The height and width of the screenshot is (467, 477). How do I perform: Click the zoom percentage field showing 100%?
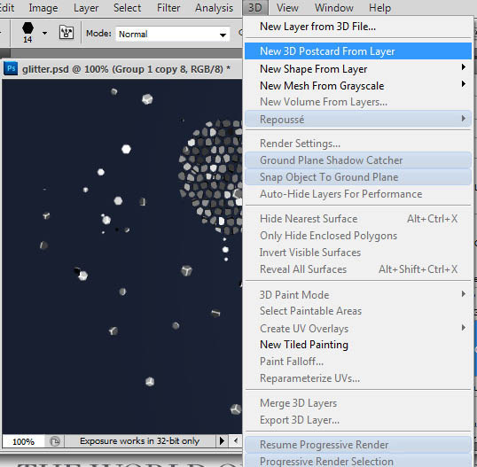tap(24, 441)
